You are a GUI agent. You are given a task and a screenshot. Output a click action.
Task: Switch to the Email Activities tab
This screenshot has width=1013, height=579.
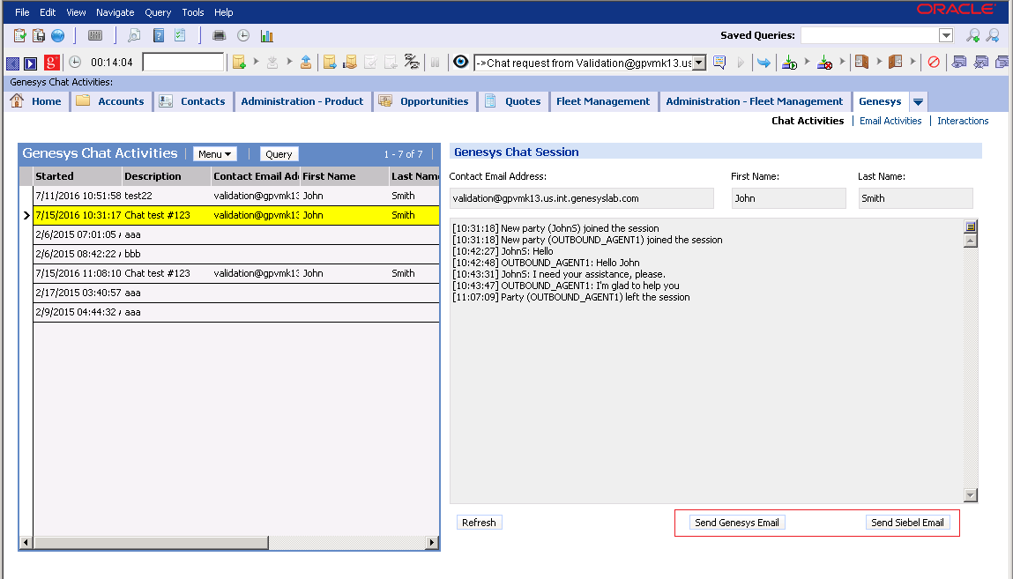click(890, 121)
